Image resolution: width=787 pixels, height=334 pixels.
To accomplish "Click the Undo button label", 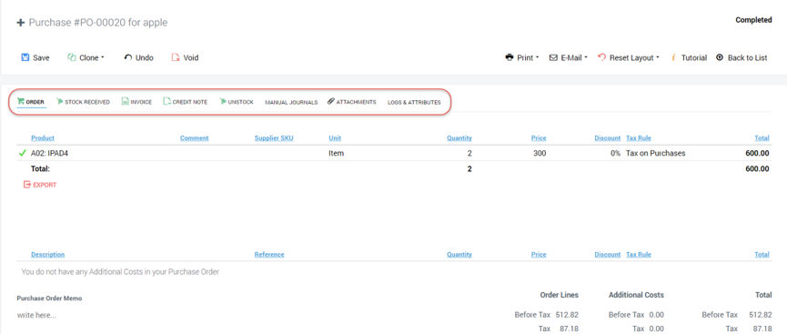I will click(x=145, y=57).
